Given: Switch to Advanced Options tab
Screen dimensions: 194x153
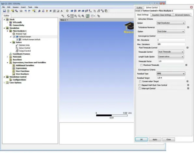Looking at the screenshot, I should (x=182, y=15).
